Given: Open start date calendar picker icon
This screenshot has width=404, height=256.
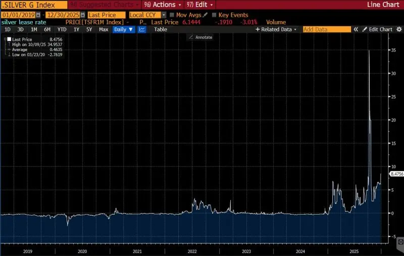Looking at the screenshot, I should tap(38, 15).
